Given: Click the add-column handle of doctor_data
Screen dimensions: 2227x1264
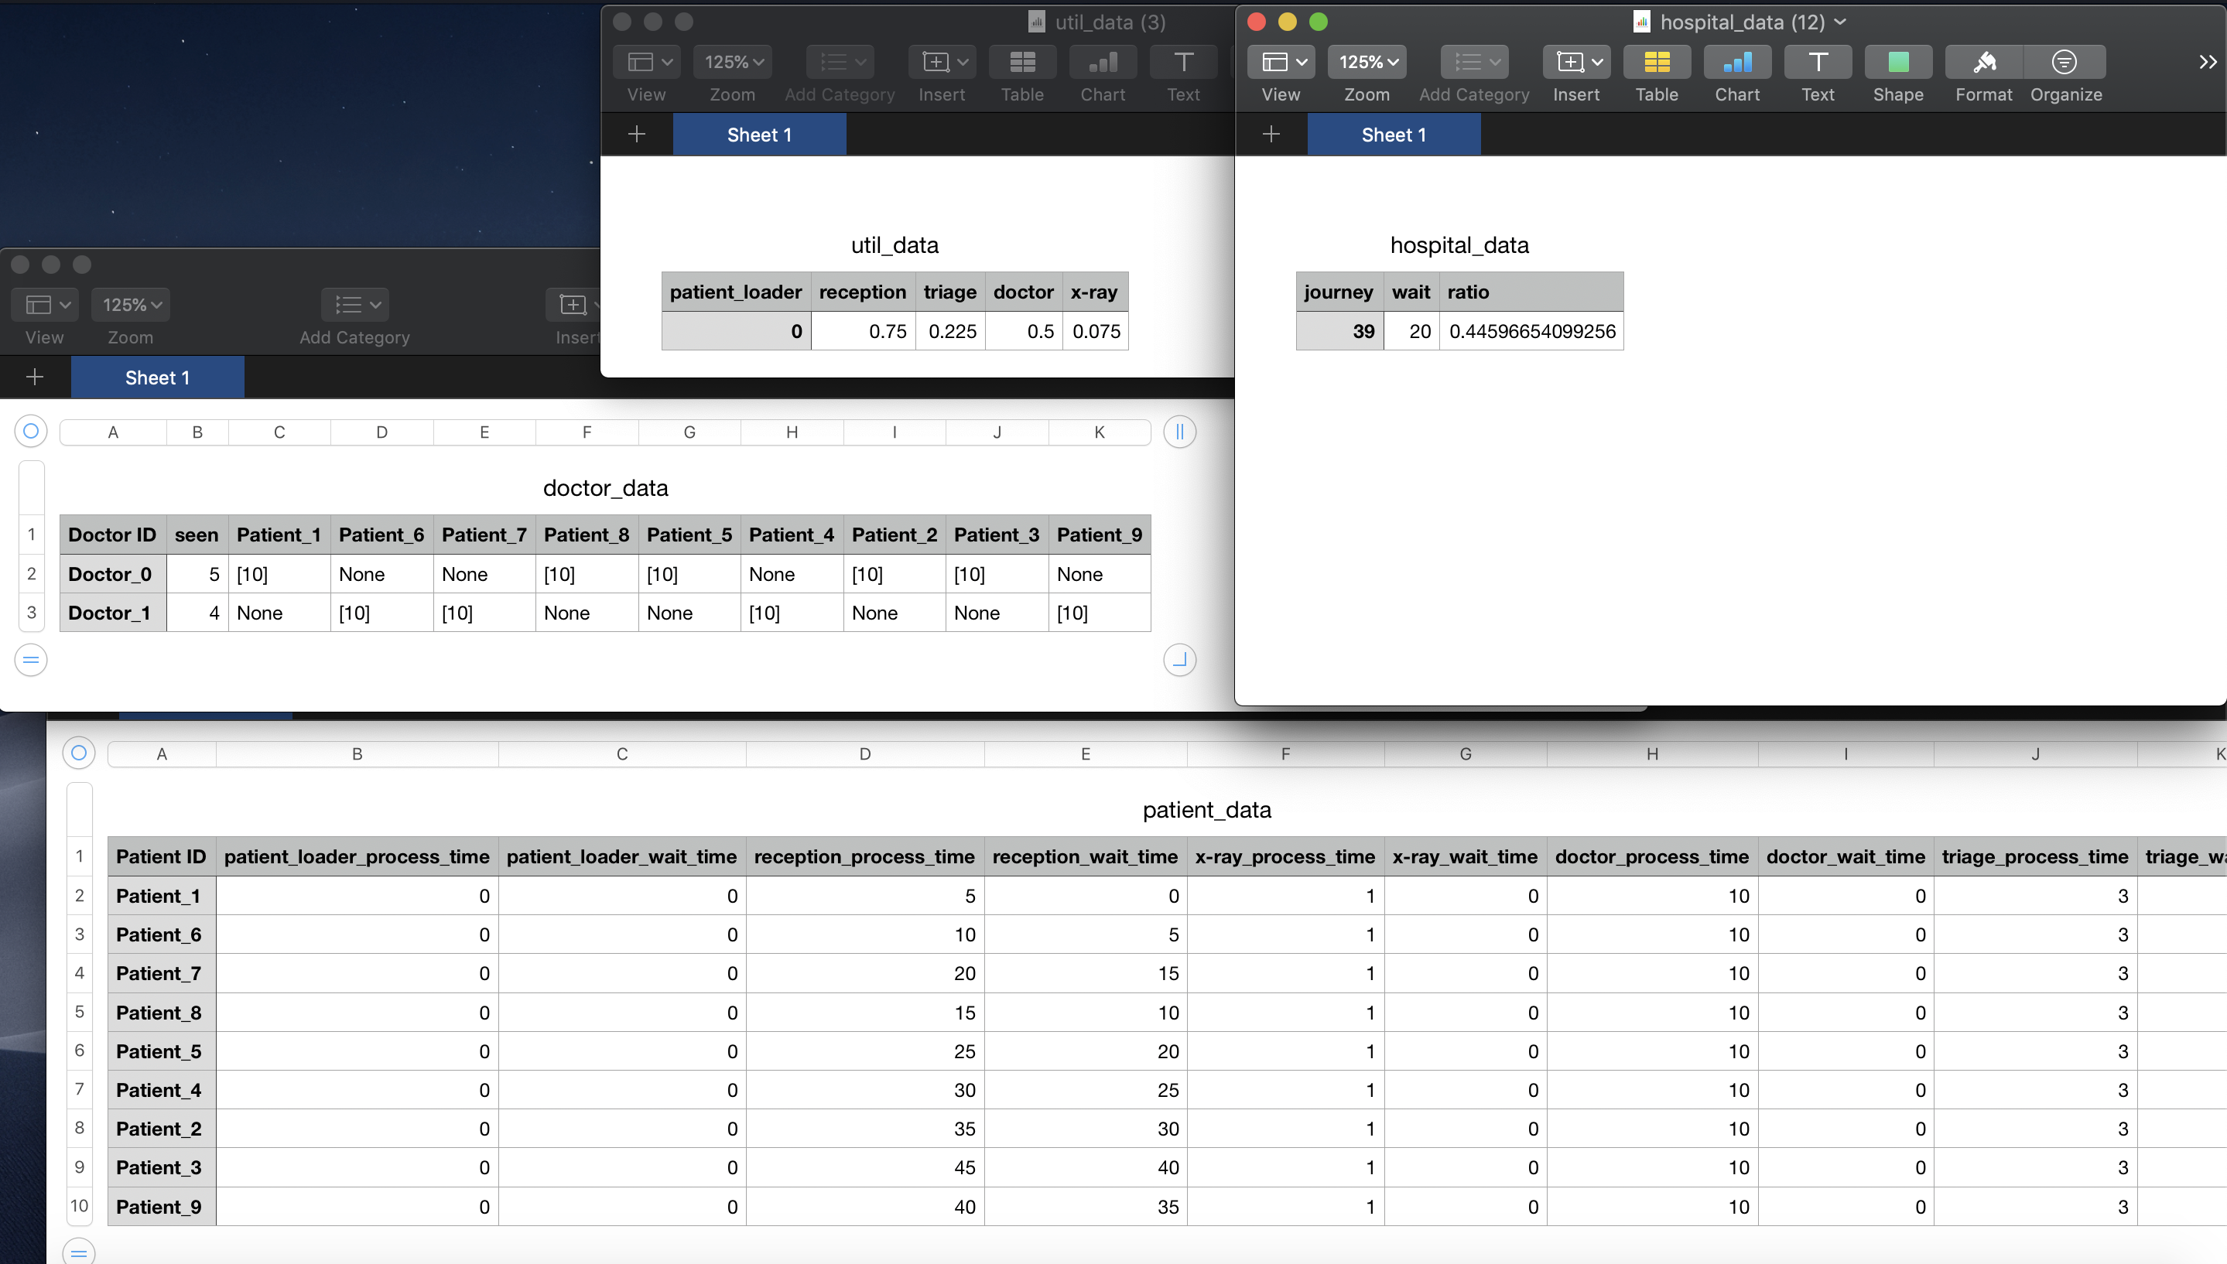Looking at the screenshot, I should [x=1179, y=432].
